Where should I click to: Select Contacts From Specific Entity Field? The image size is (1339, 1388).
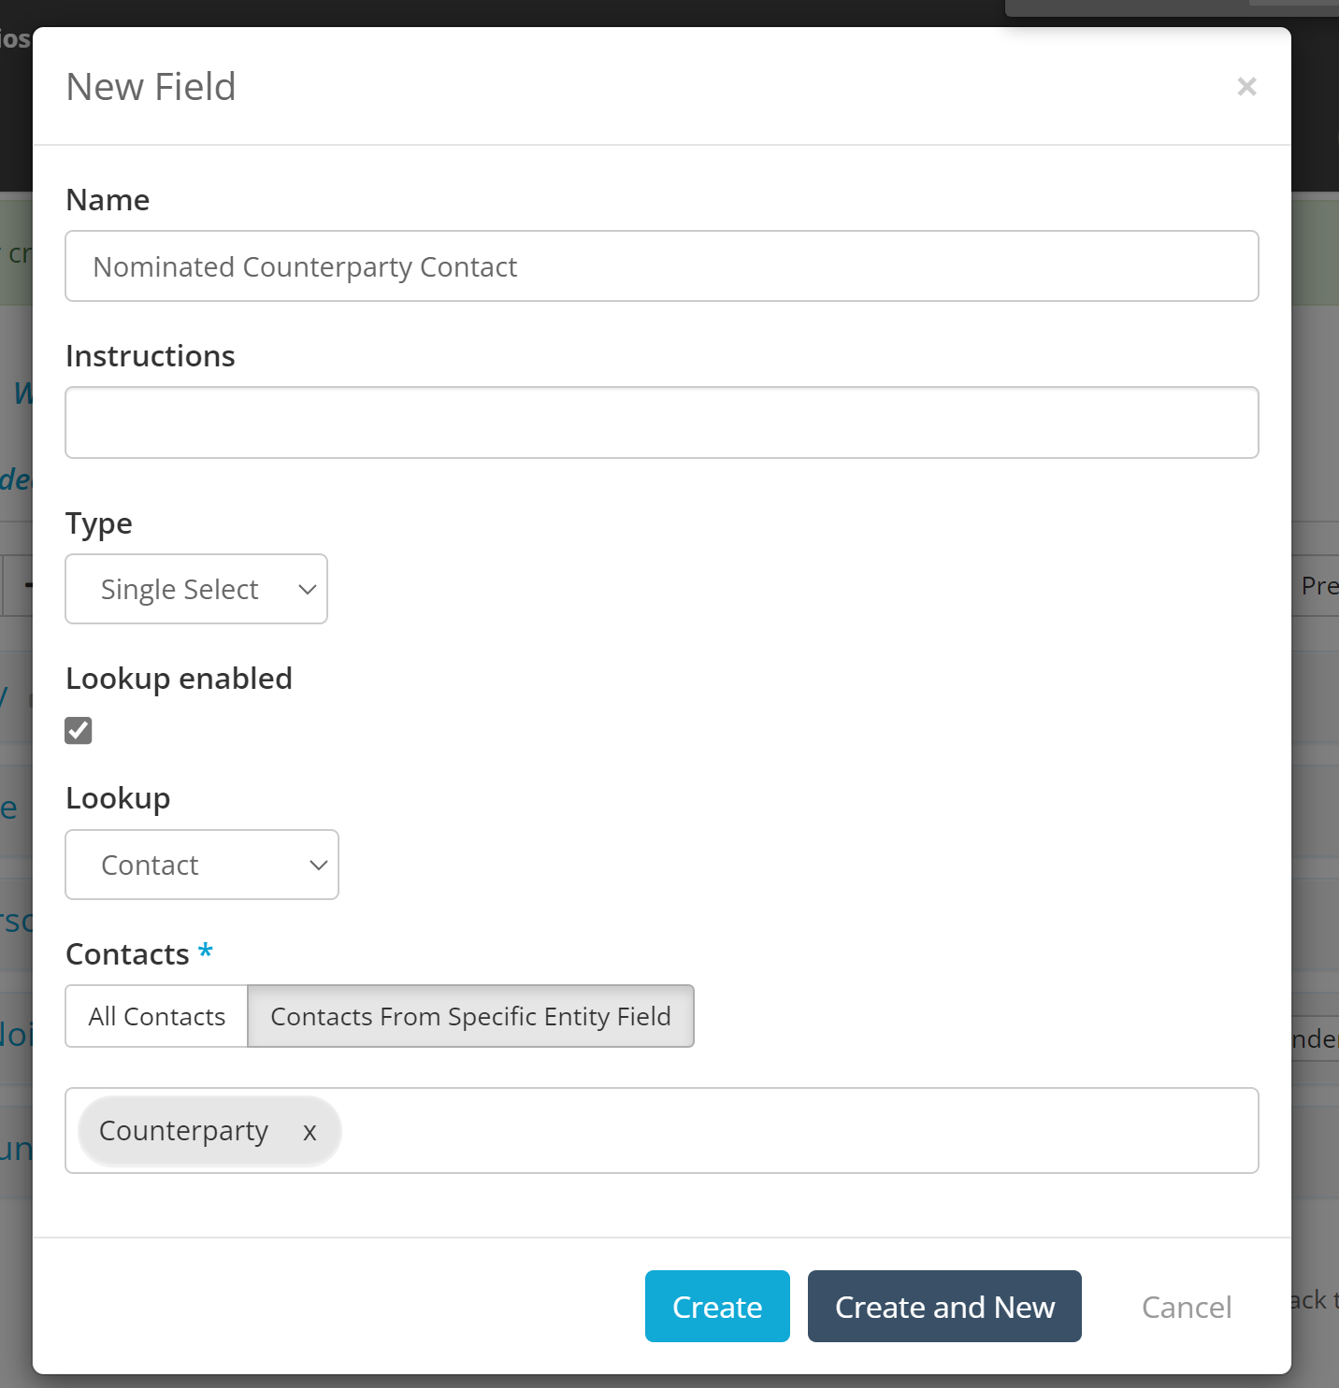click(x=470, y=1016)
